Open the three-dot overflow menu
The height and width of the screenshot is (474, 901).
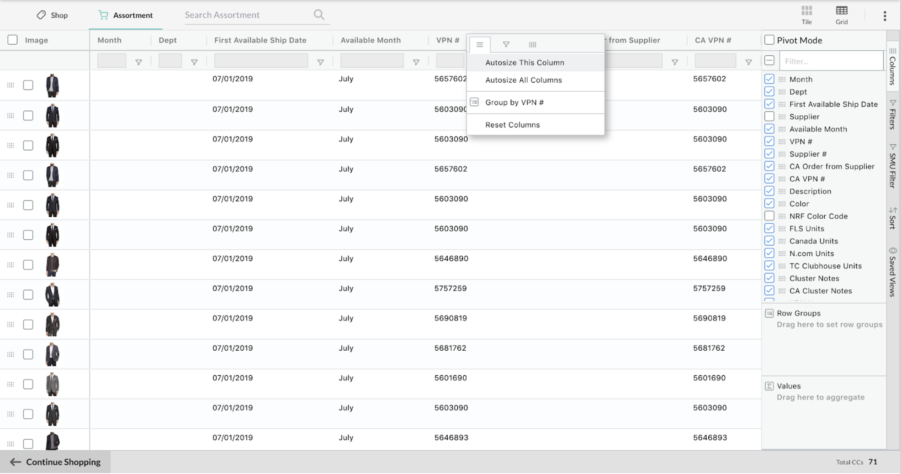pyautogui.click(x=885, y=16)
